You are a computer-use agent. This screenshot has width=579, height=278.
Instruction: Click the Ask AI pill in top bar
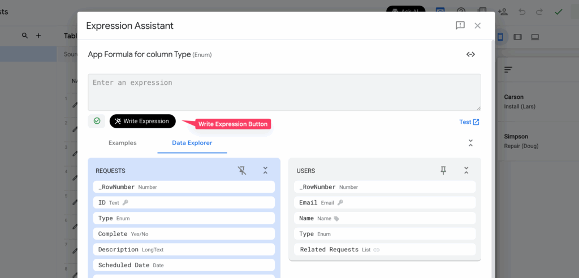(406, 9)
